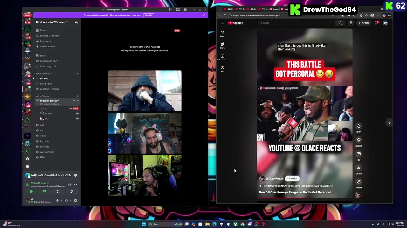The image size is (407, 228).
Task: Go to YouTube Home in sidebar
Action: [x=222, y=34]
